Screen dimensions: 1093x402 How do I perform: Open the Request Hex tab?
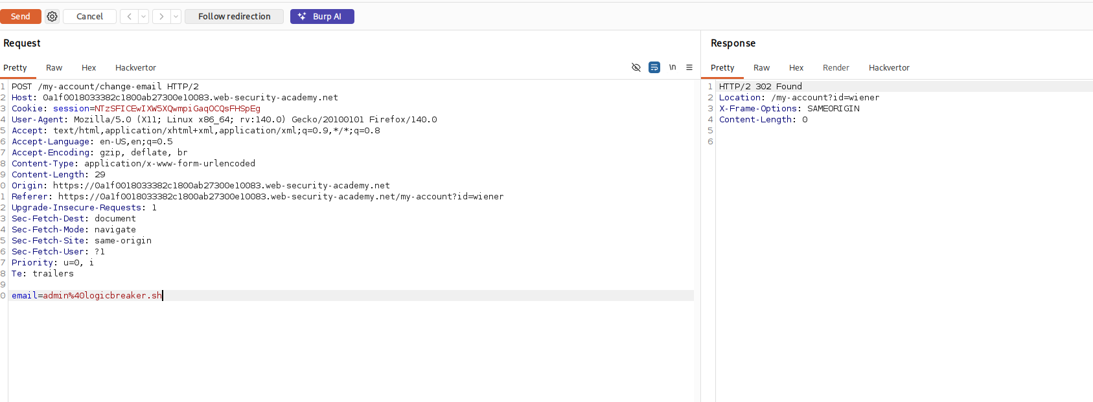point(89,67)
